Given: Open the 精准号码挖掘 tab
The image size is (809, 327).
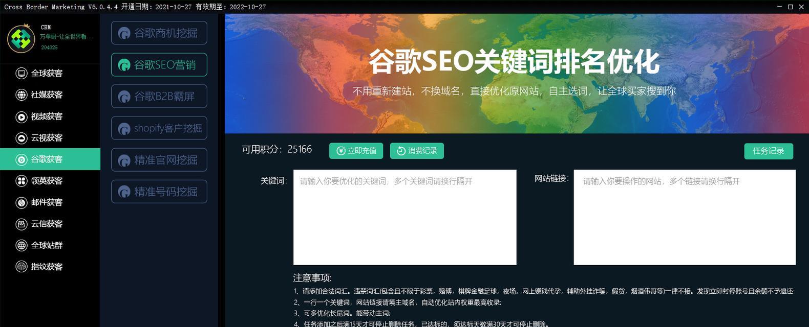Looking at the screenshot, I should pos(159,192).
